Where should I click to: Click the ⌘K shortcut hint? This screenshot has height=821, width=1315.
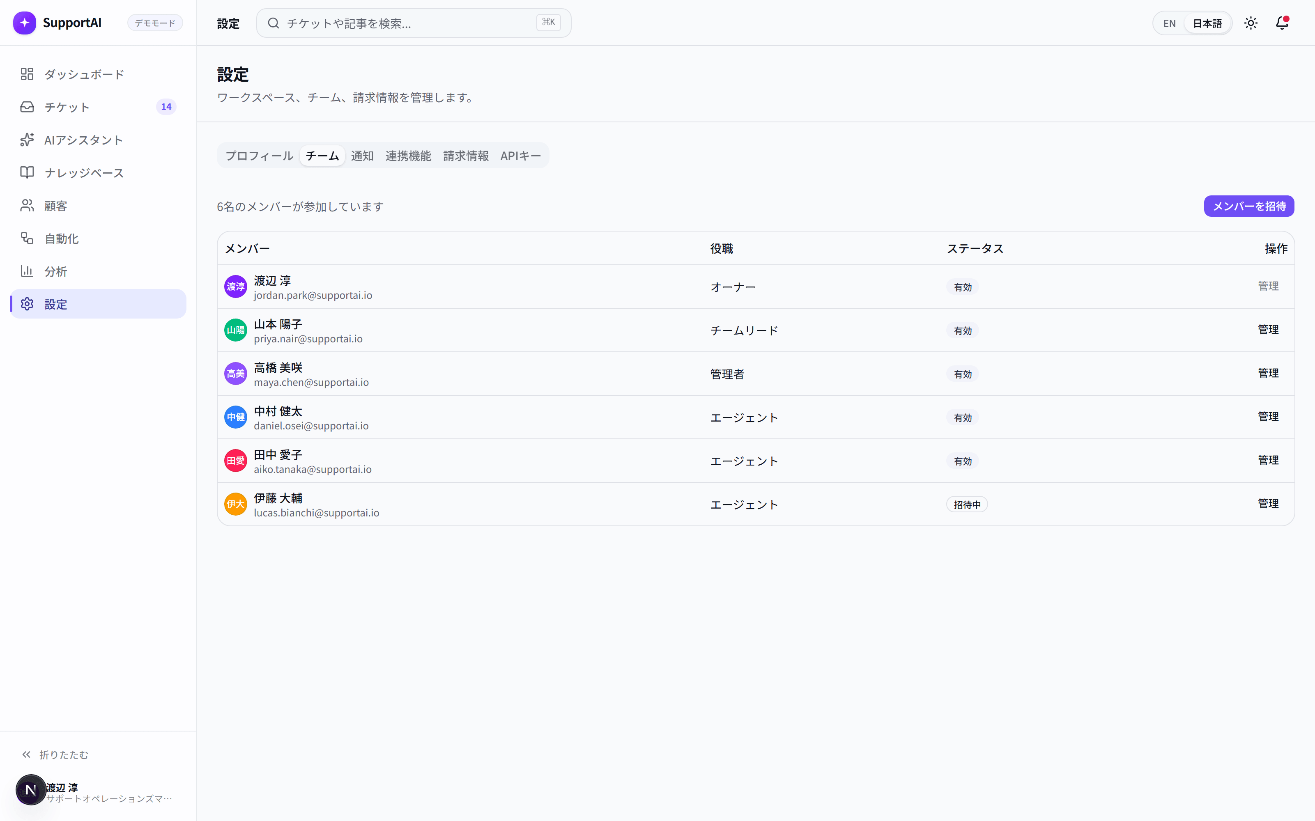[548, 22]
